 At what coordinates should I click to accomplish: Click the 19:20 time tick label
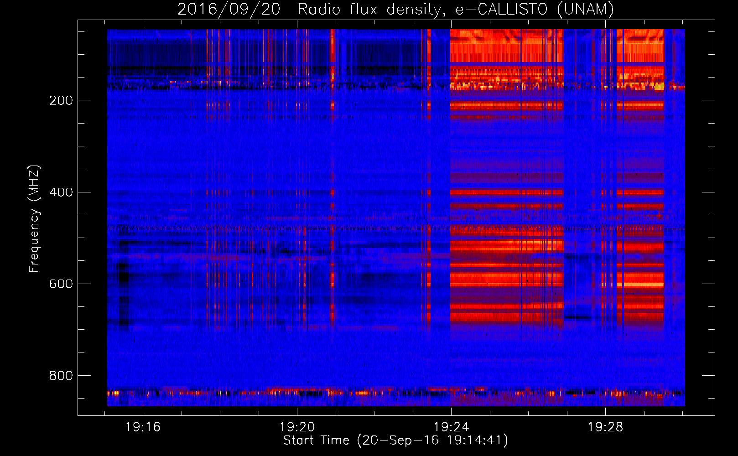(x=297, y=427)
